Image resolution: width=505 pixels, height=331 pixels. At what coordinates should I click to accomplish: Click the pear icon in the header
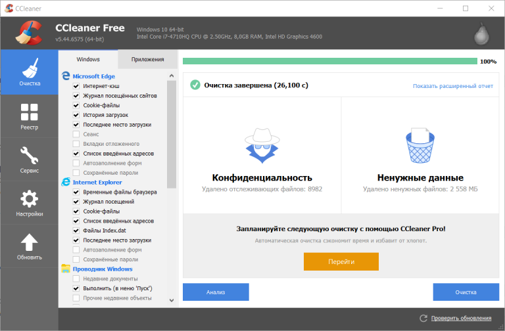click(481, 33)
